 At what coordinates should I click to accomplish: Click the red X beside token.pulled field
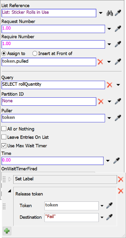pos(100,62)
